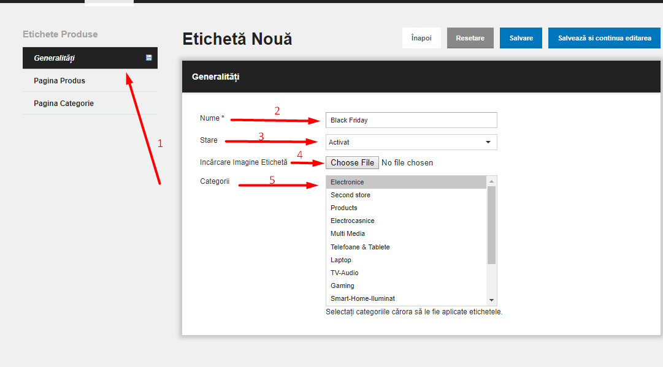Select Products category
663x367 pixels.
point(407,208)
